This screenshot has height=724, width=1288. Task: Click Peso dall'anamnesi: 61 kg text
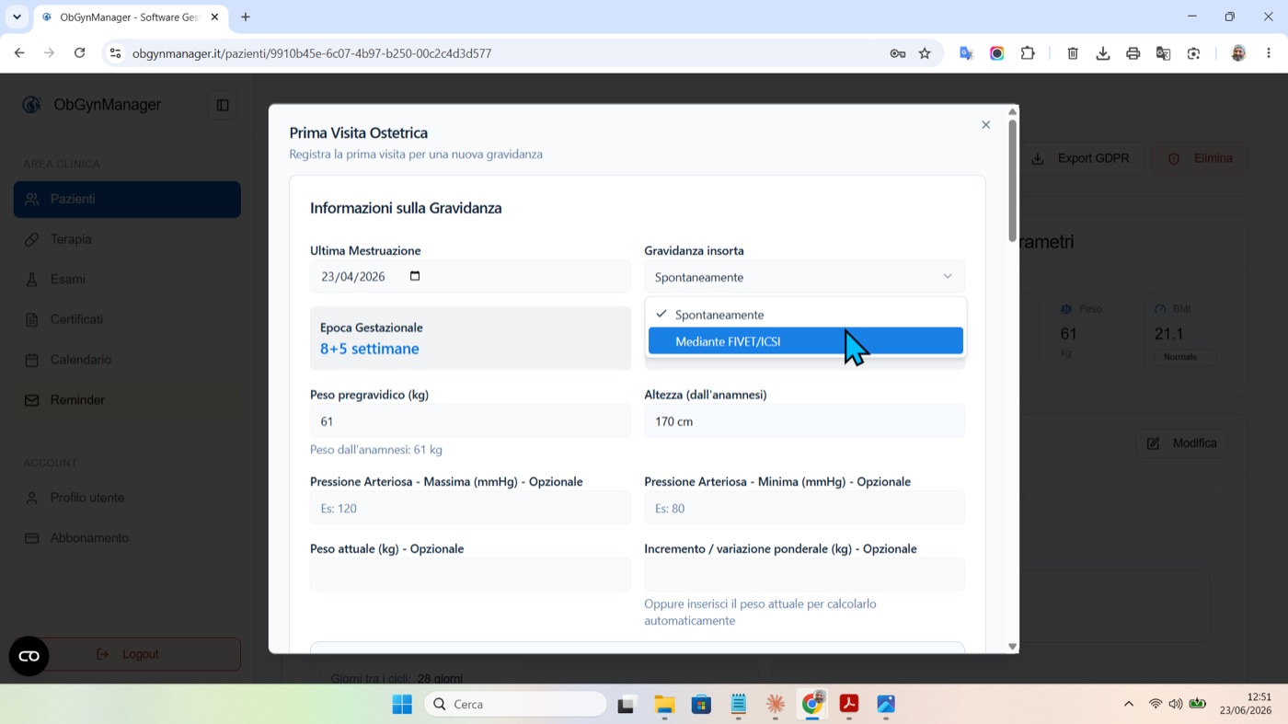tap(376, 450)
